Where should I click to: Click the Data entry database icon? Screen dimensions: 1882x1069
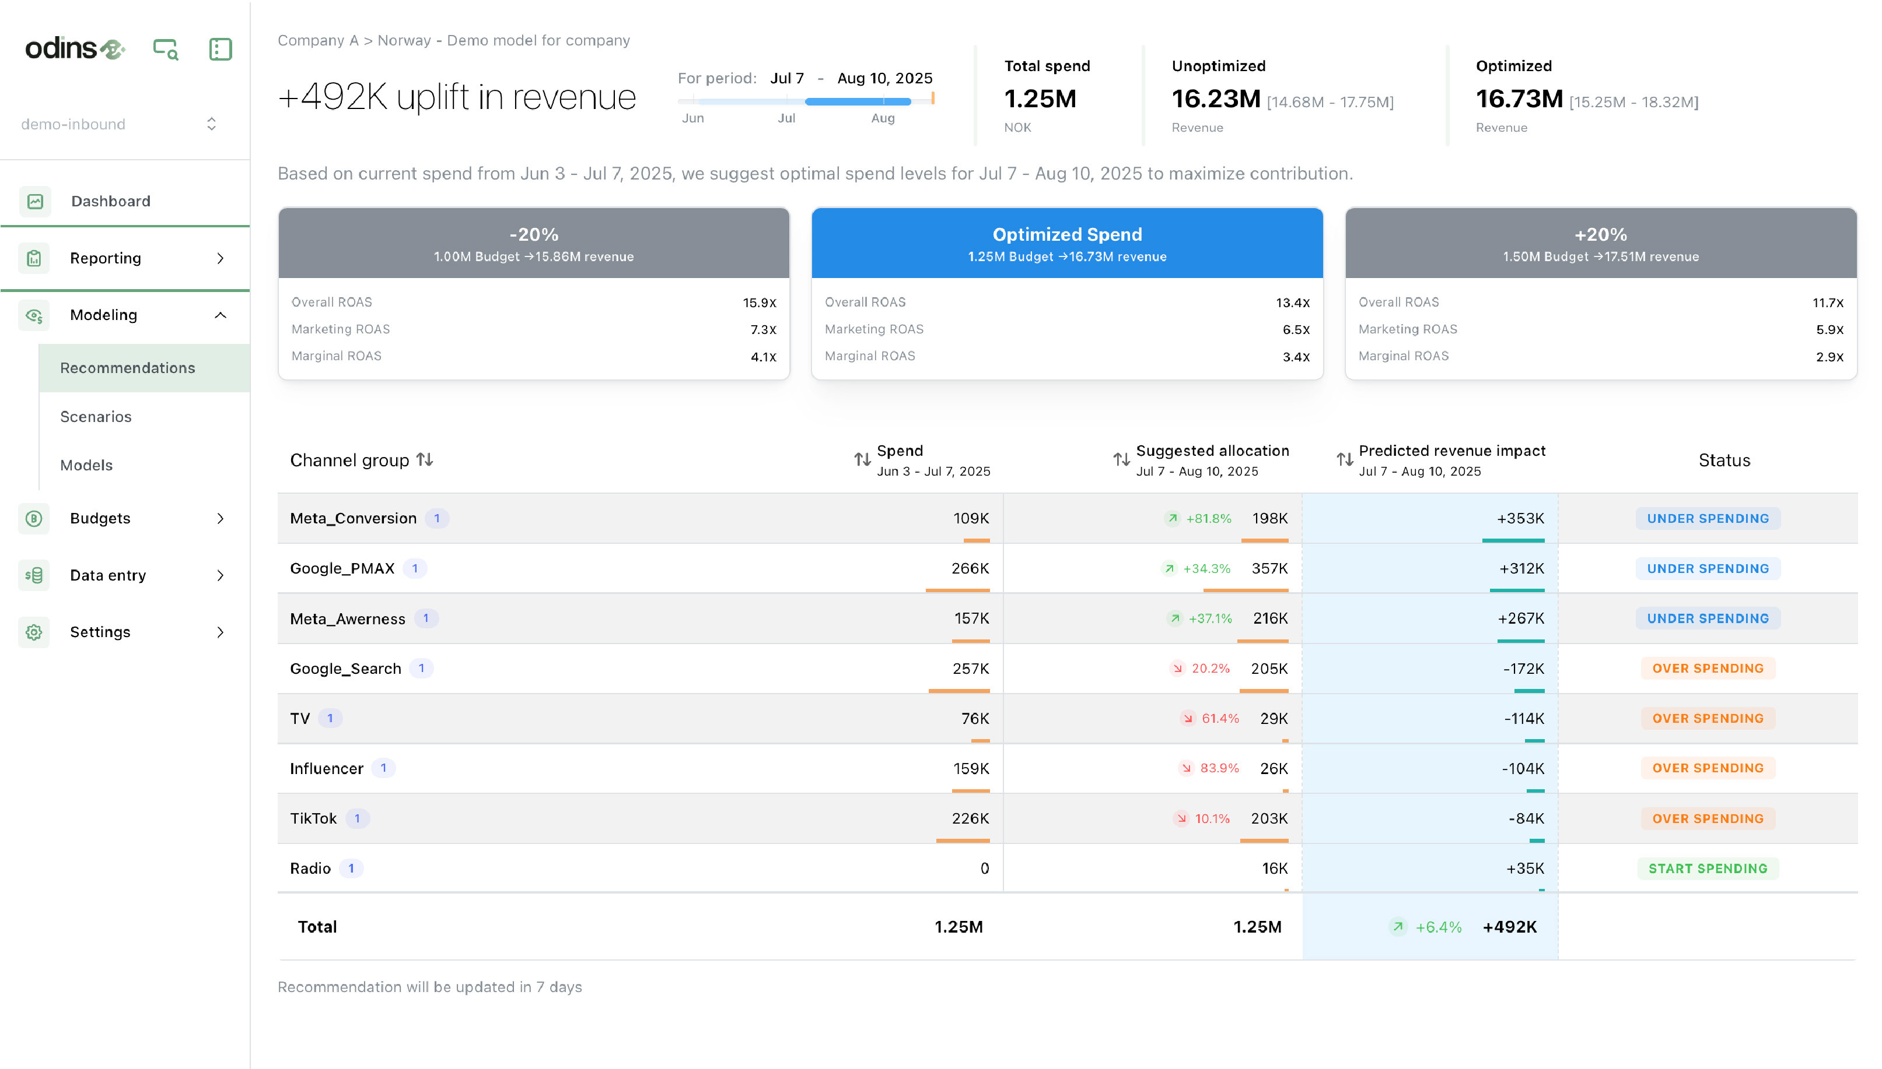pyautogui.click(x=34, y=575)
